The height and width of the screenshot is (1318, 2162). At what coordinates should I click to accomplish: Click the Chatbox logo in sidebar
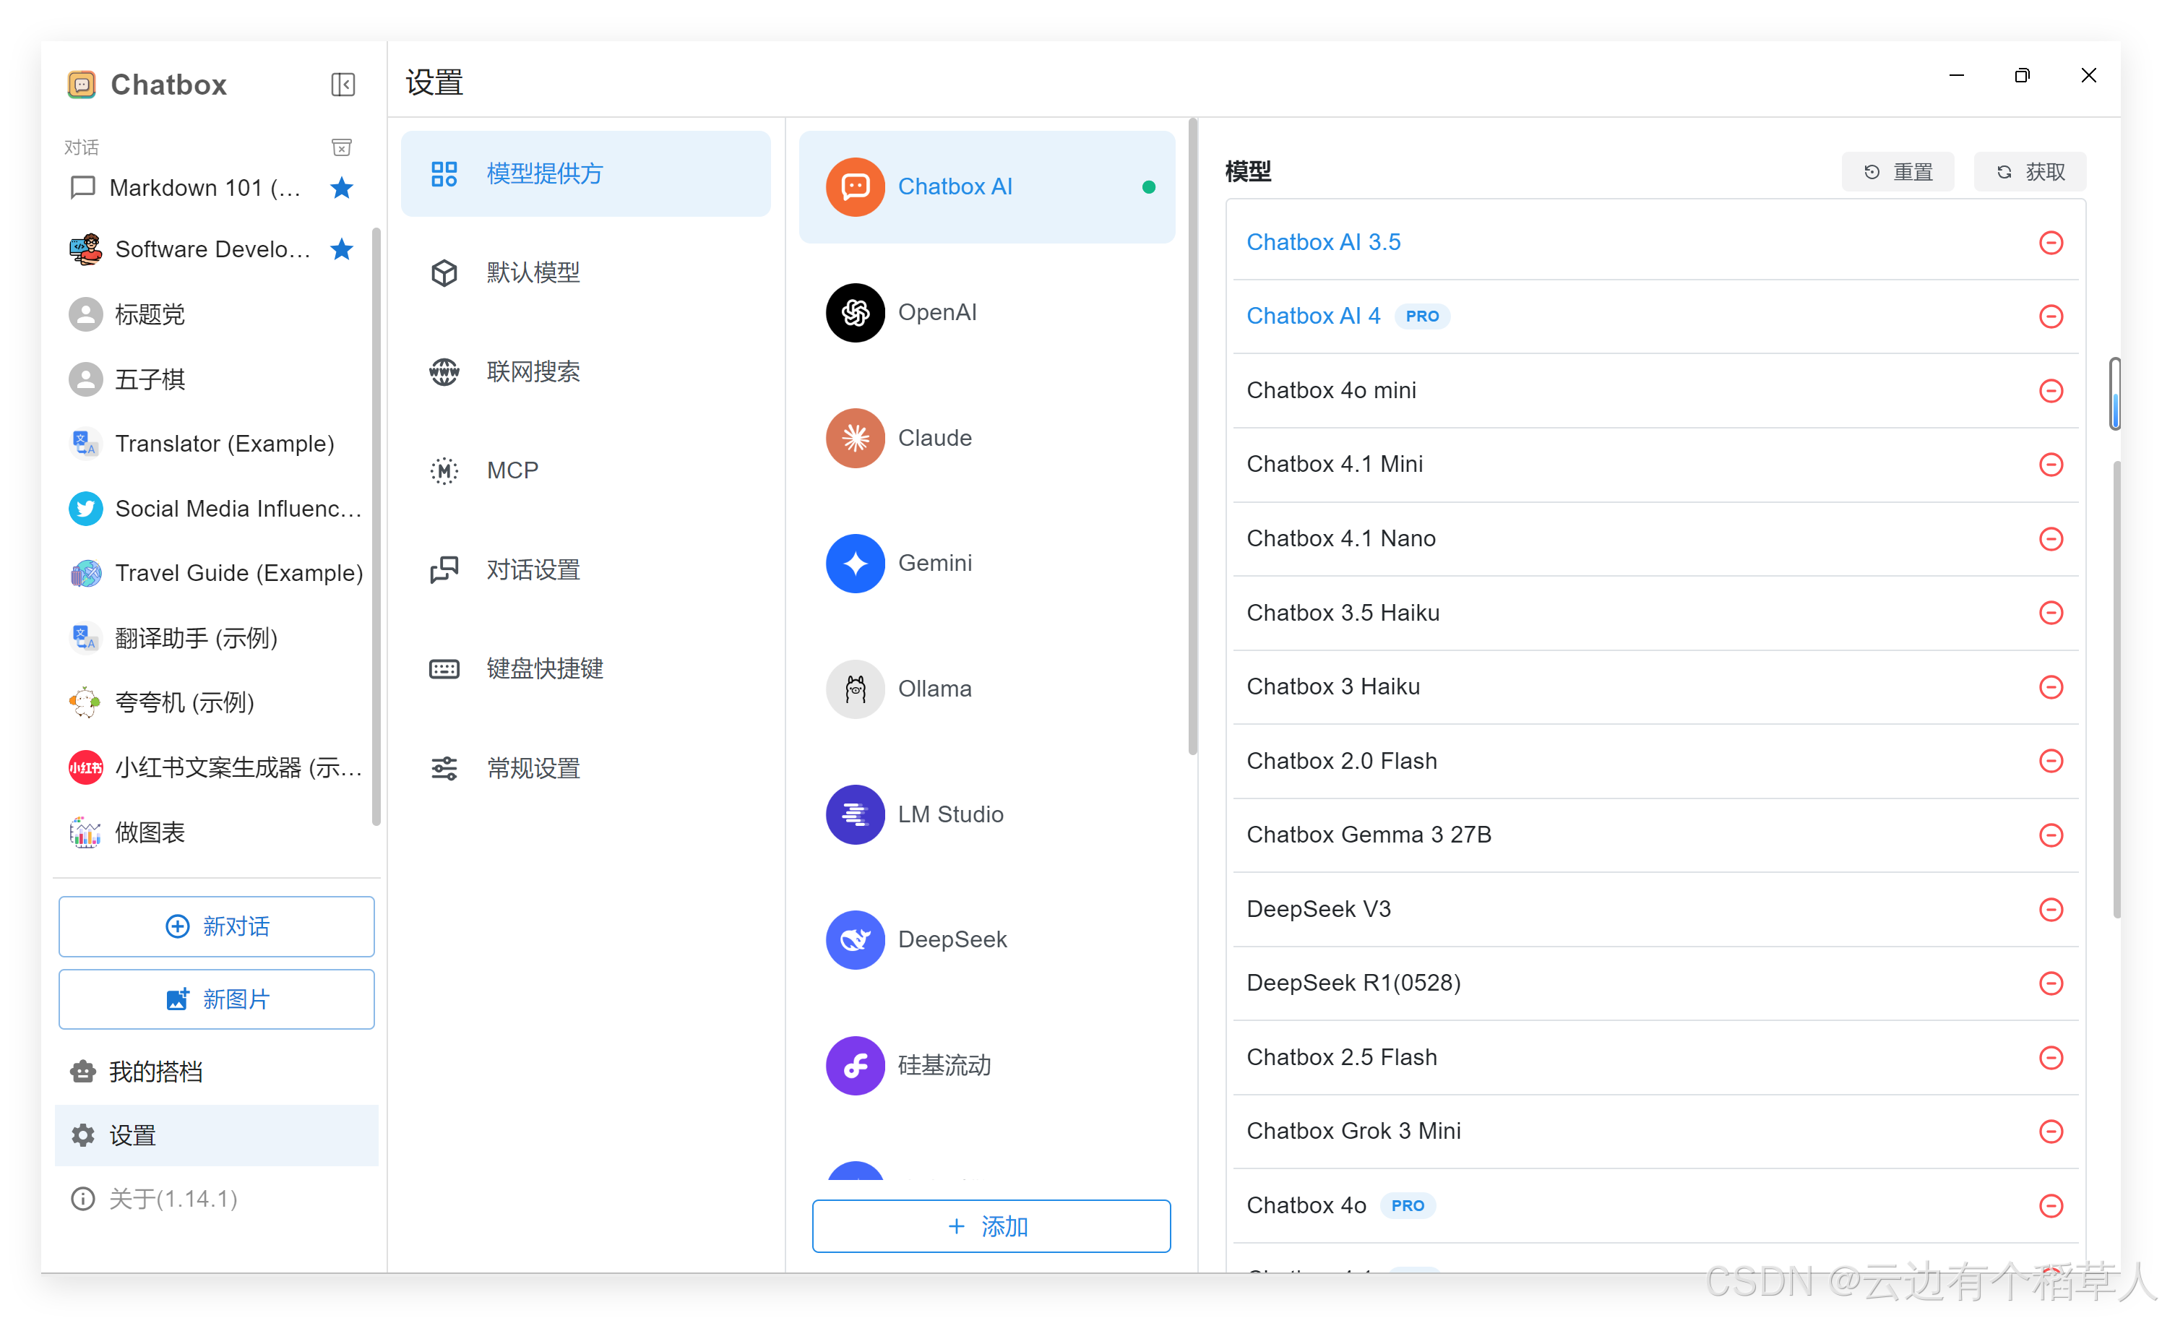(82, 85)
